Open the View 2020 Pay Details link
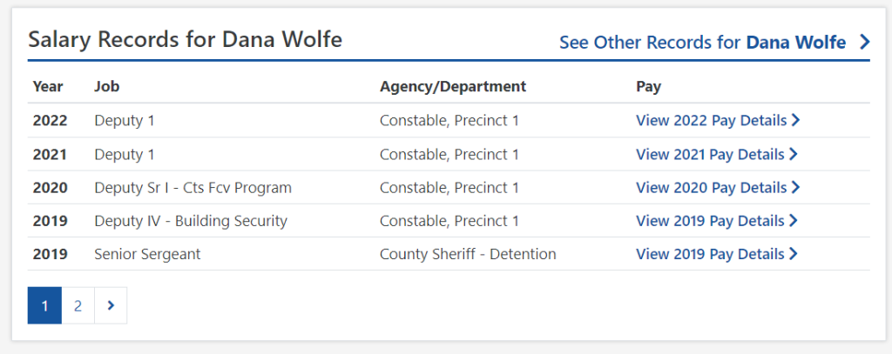Image resolution: width=892 pixels, height=354 pixels. (x=712, y=188)
